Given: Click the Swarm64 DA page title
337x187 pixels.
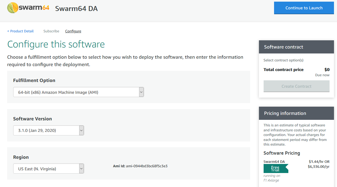Looking at the screenshot, I should [x=76, y=8].
